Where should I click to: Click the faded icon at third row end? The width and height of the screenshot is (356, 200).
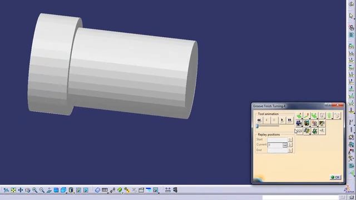coord(322,131)
